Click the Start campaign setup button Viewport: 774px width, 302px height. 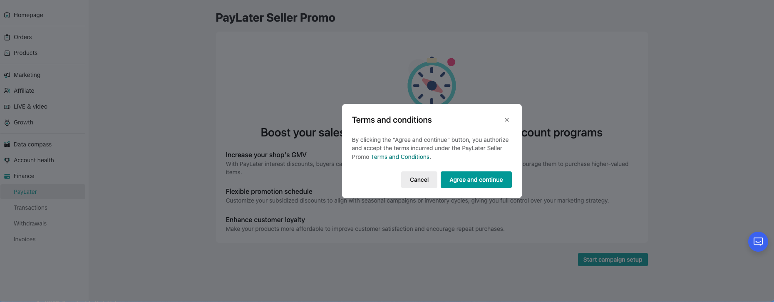613,260
